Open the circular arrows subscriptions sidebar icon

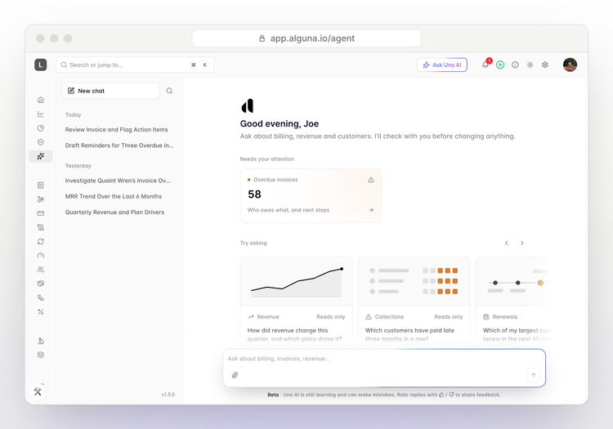41,241
